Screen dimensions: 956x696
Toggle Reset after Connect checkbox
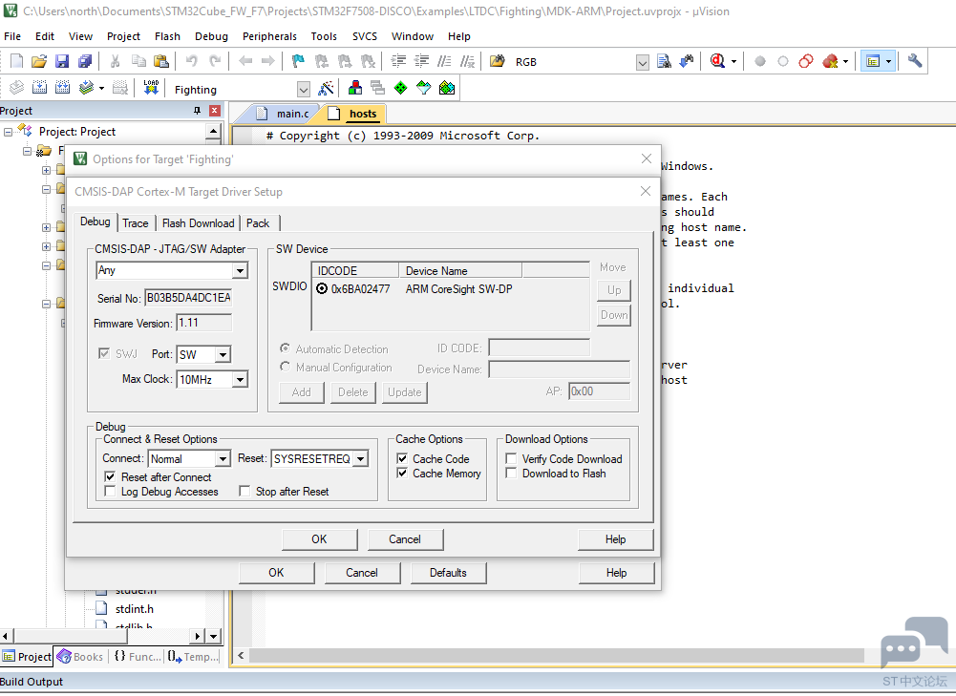click(110, 477)
